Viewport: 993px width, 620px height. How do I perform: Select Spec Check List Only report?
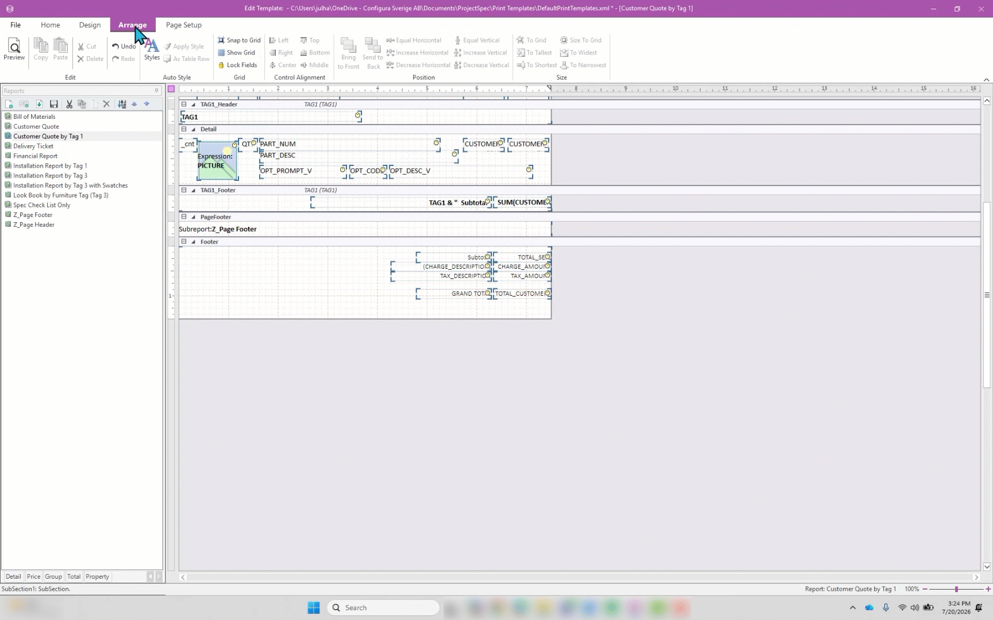(41, 205)
